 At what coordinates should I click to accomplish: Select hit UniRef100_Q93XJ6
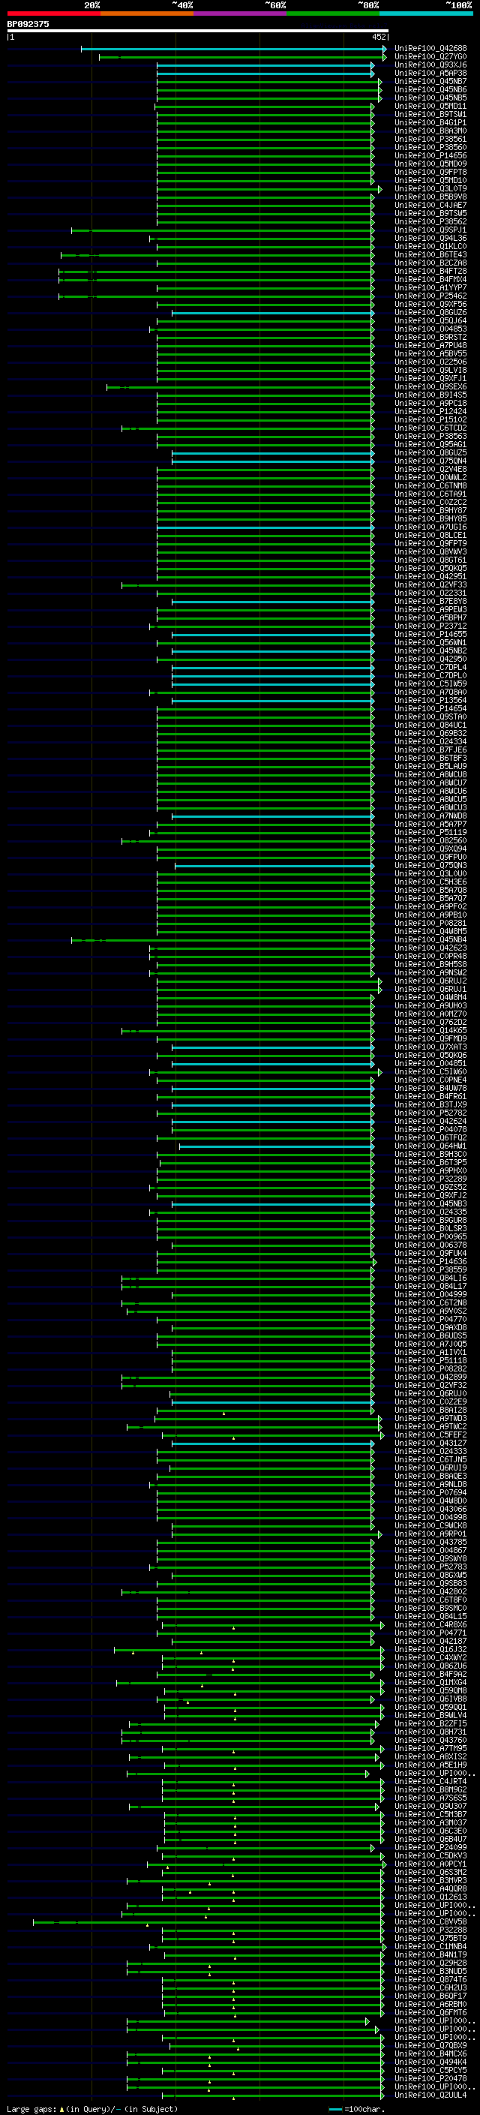430,65
